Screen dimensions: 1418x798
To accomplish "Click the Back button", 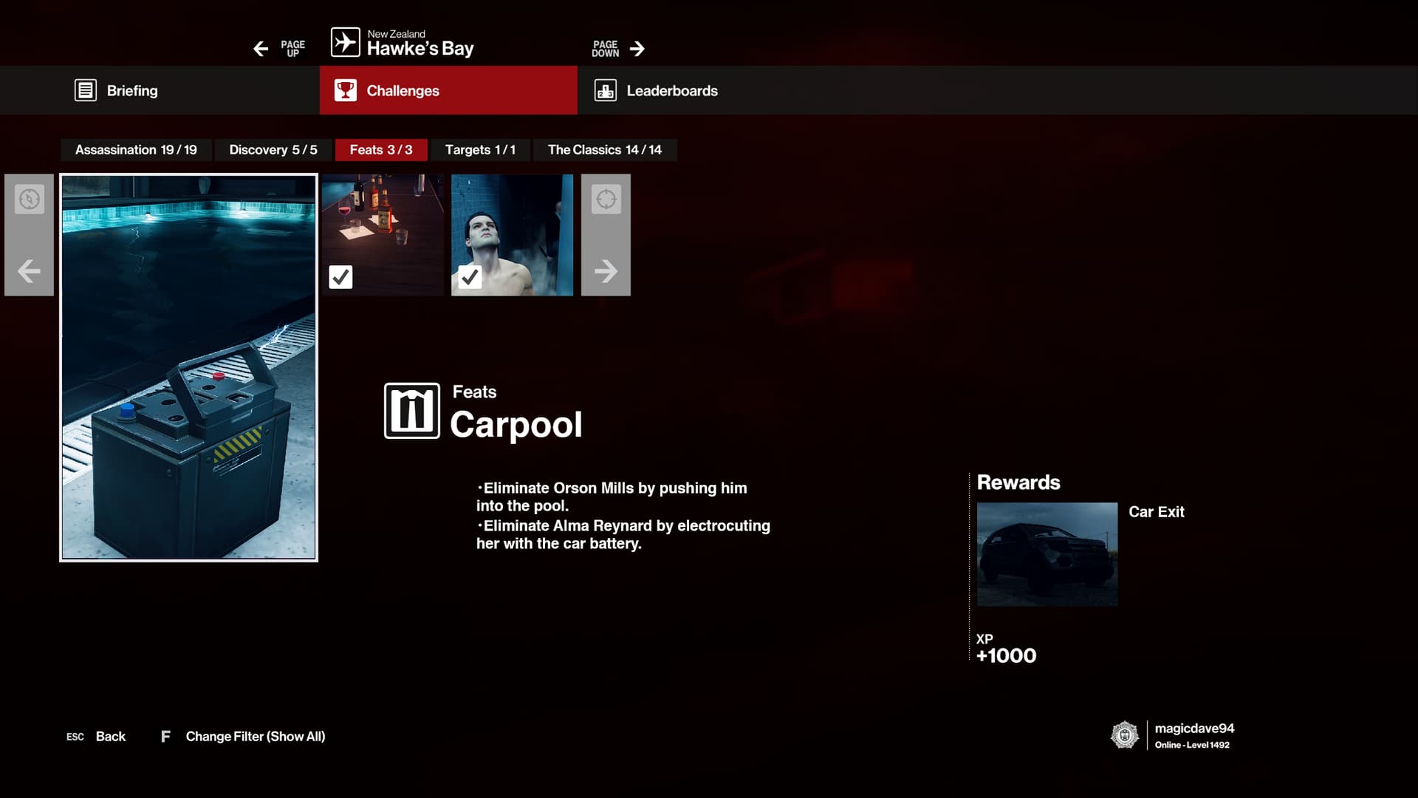I will coord(110,736).
